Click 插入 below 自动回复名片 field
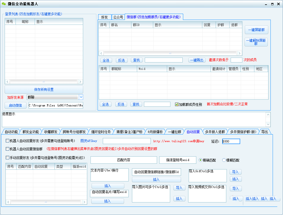The height and width of the screenshot is (215, 283). click(x=108, y=201)
